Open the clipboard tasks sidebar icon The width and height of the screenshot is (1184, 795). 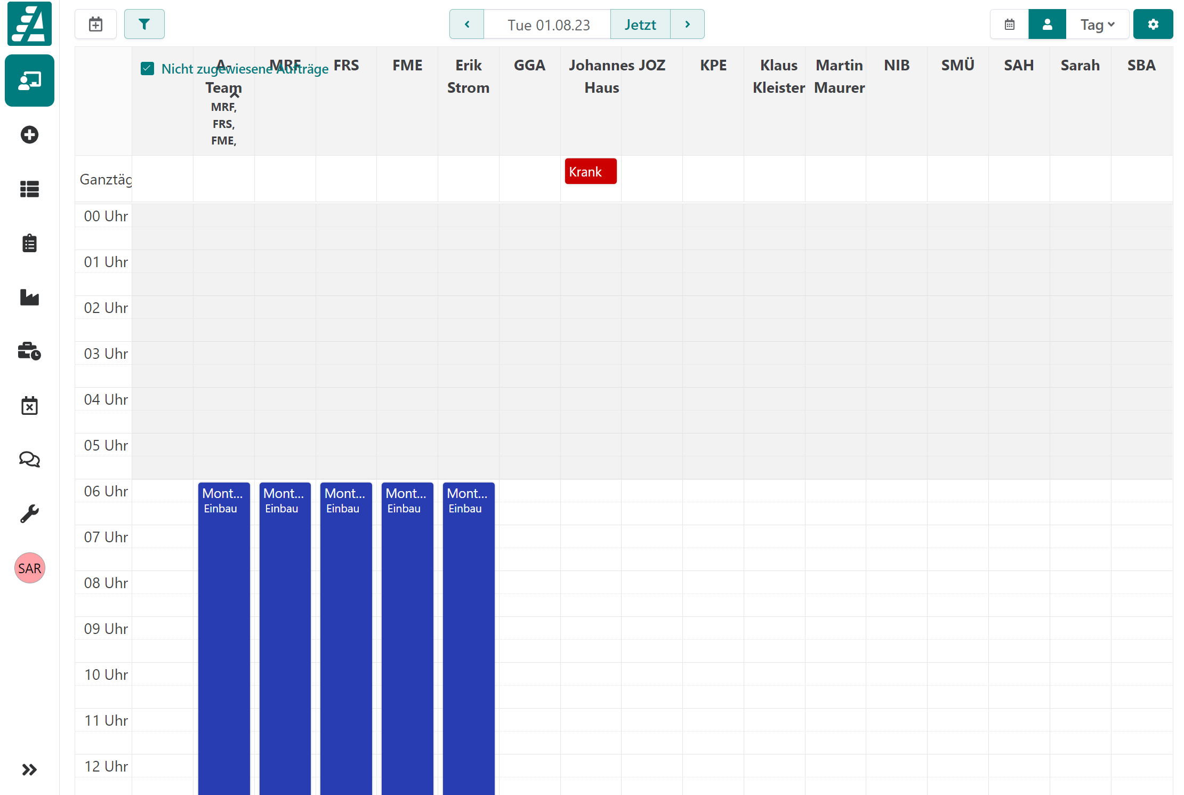29,243
